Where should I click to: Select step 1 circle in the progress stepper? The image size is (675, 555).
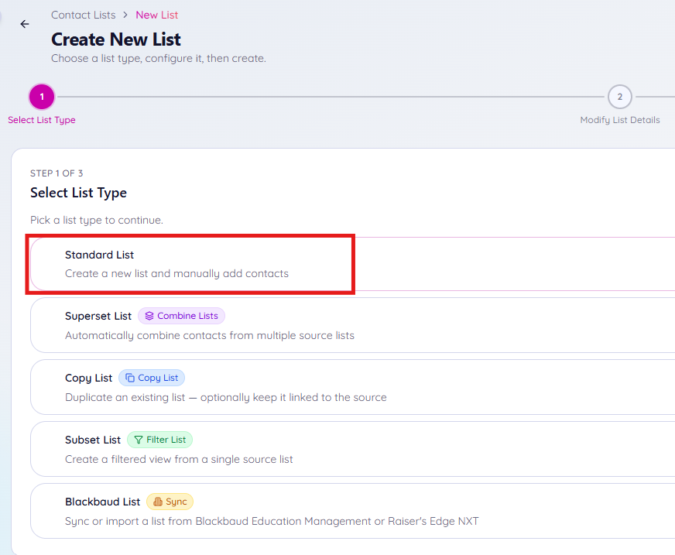(42, 97)
